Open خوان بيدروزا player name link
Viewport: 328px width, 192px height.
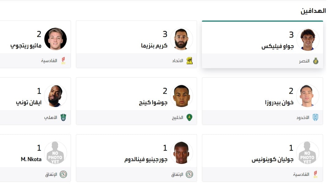[279, 103]
